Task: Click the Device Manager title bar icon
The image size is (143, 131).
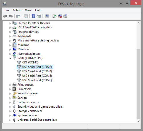Action: (5, 4)
